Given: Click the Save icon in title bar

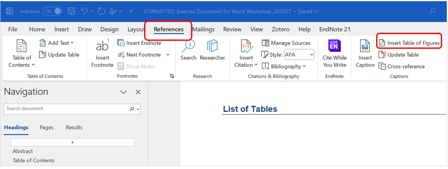Looking at the screenshot, I should pos(71,11).
